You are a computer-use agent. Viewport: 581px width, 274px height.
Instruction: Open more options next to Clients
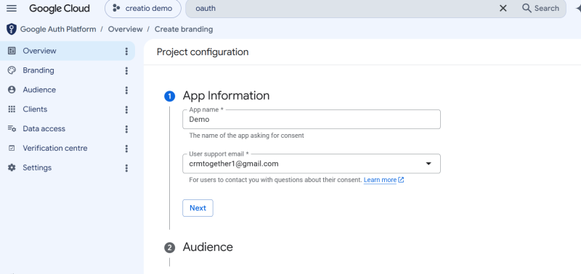point(126,110)
